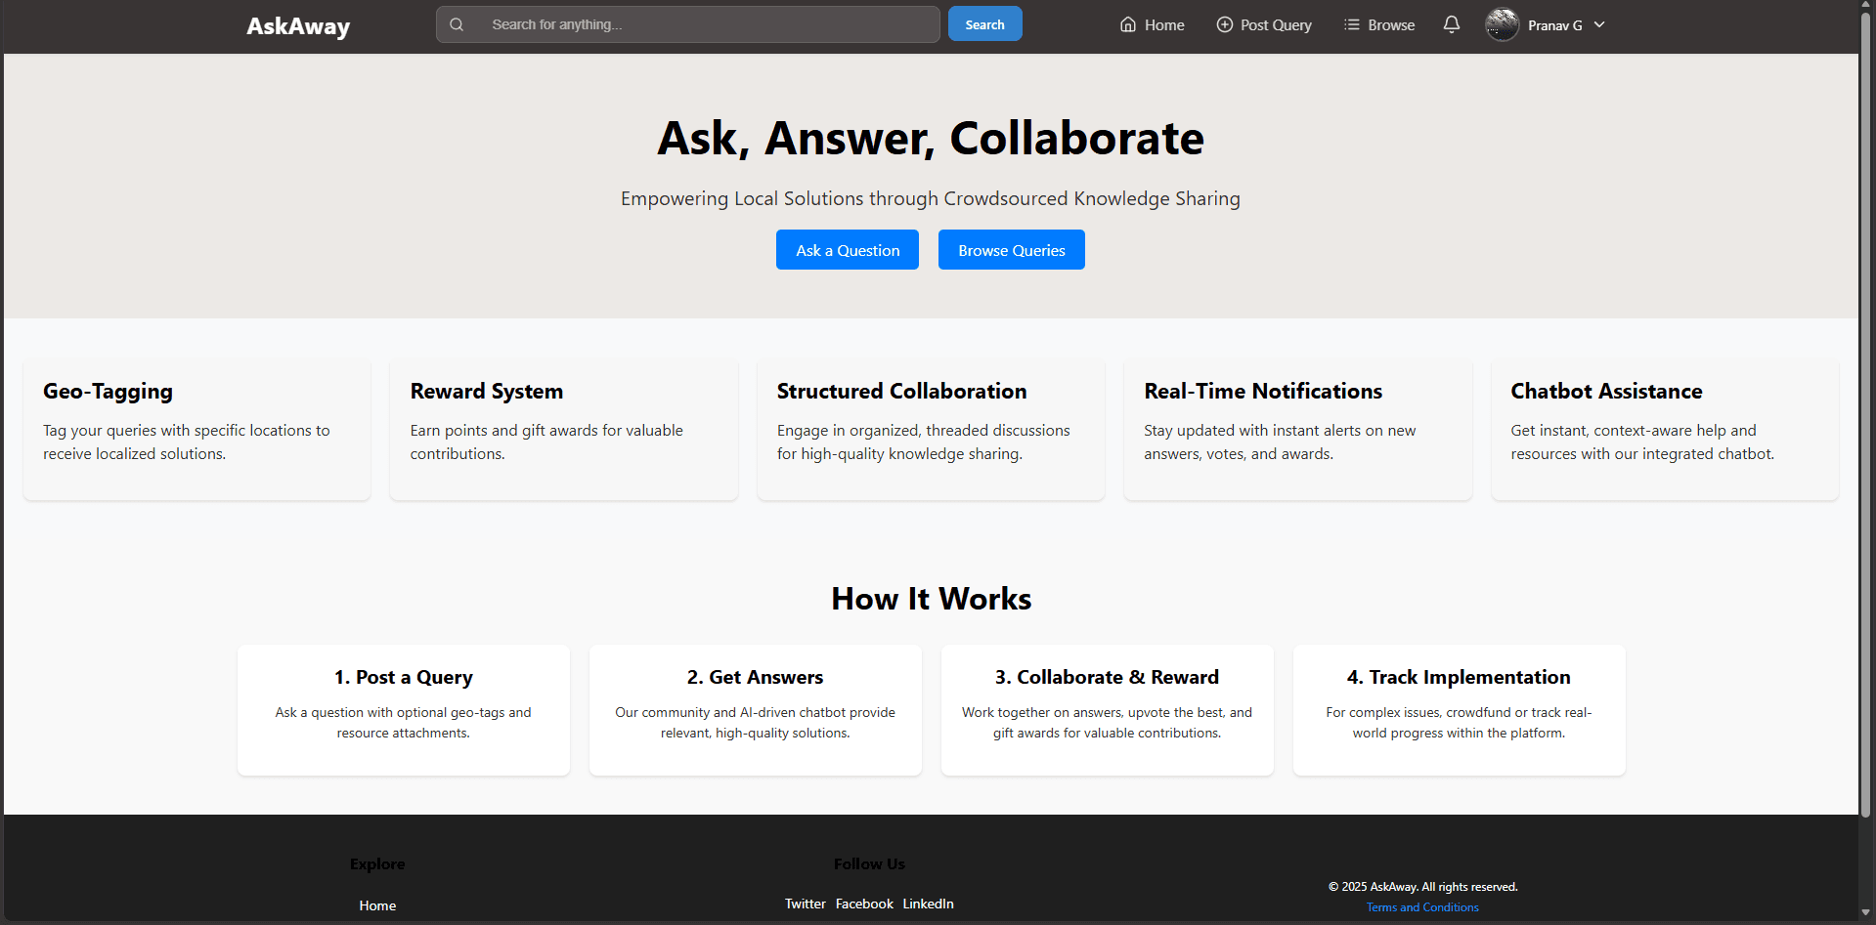Click the footer Home link
This screenshot has width=1876, height=925.
point(377,905)
